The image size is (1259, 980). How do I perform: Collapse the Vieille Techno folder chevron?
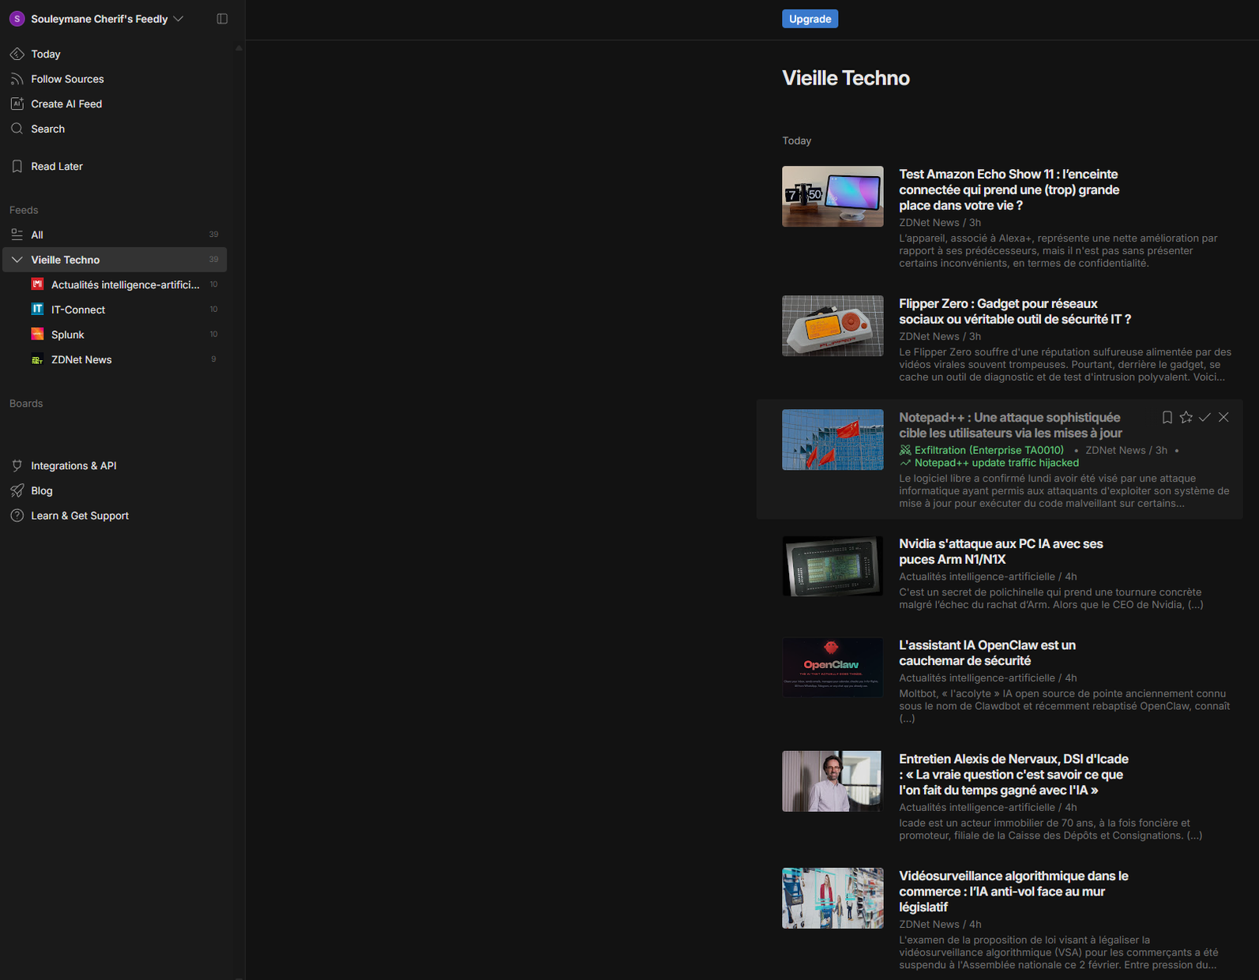coord(17,260)
